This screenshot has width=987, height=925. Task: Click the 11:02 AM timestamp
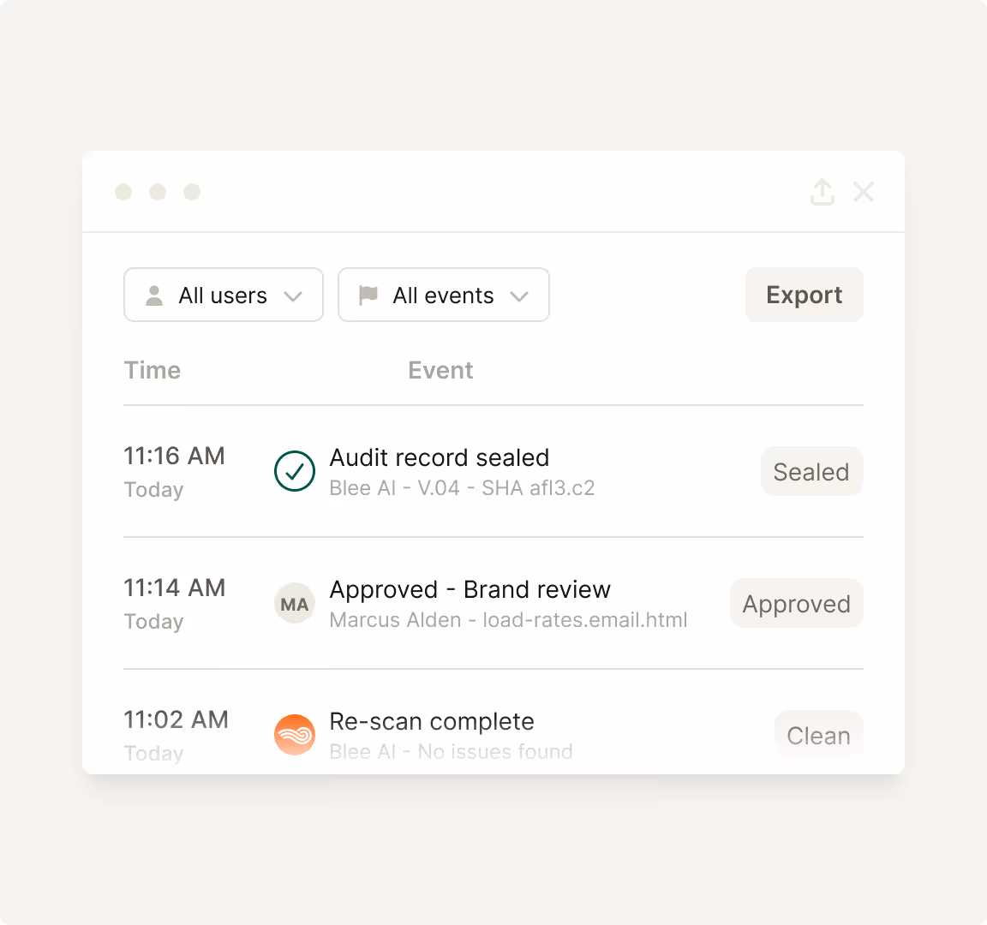(x=176, y=719)
